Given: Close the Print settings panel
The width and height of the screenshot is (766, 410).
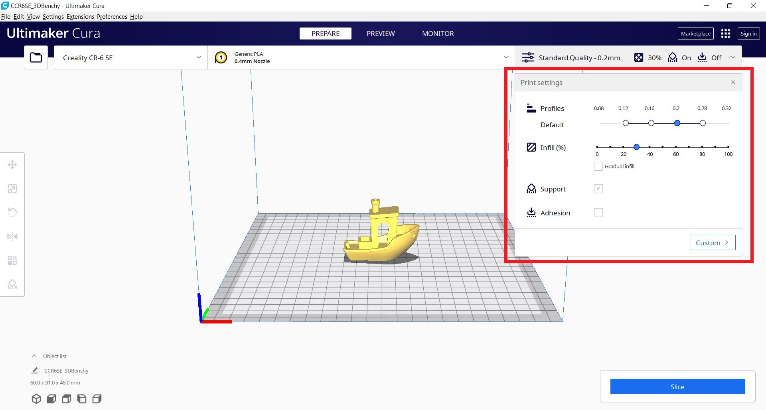Looking at the screenshot, I should (733, 83).
